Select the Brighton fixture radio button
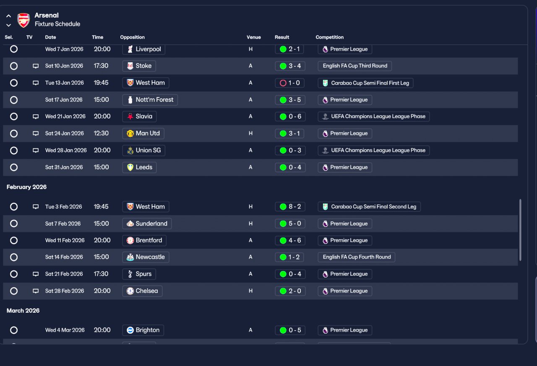The image size is (537, 366). pyautogui.click(x=14, y=330)
